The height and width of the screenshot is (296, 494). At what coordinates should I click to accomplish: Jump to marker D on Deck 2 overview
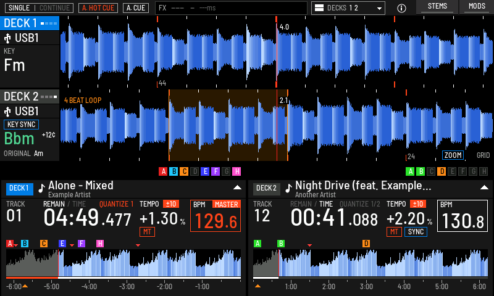tap(366, 244)
